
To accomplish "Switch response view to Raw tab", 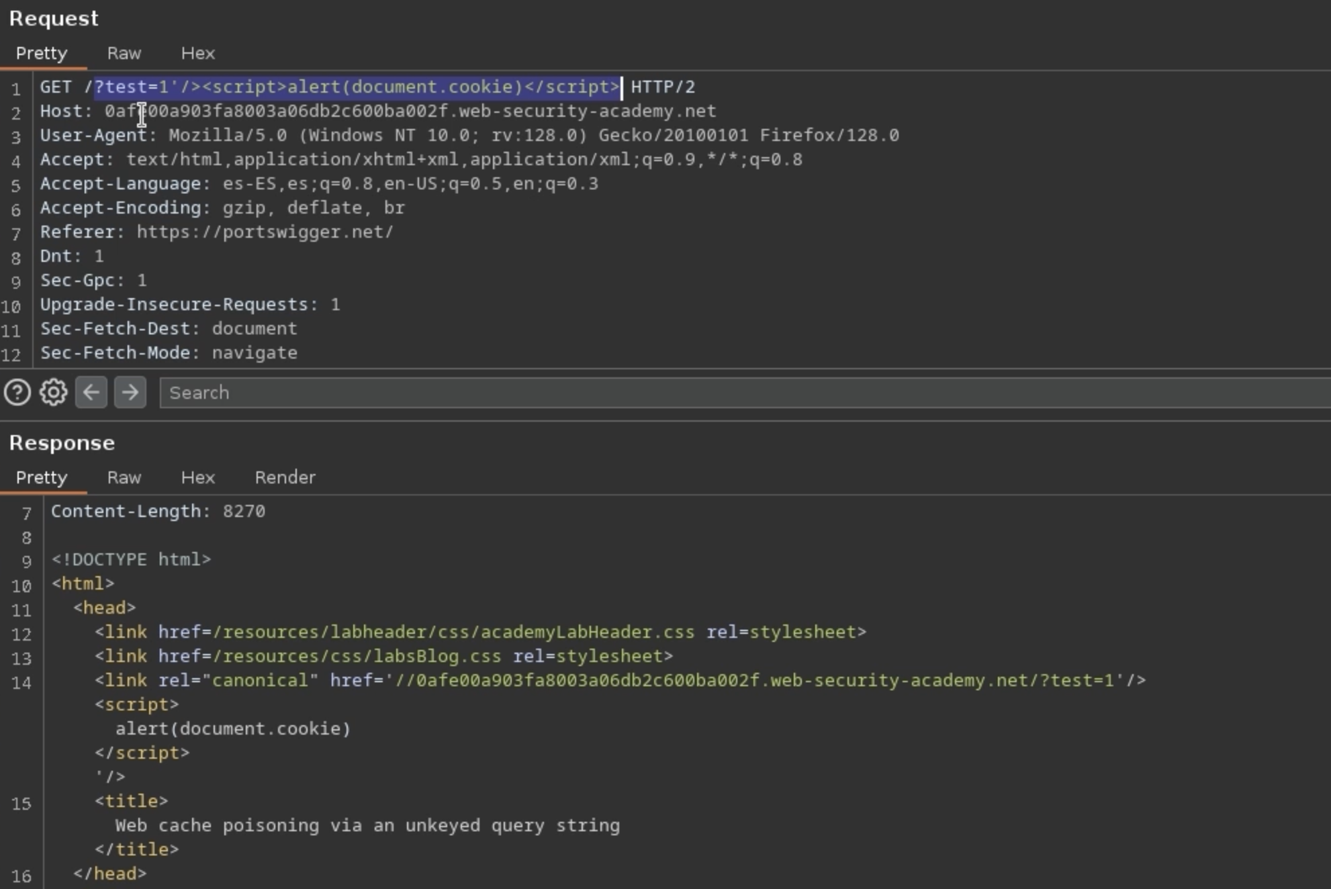I will (124, 477).
